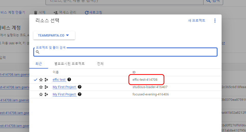Switch to the 별표표시된 프로젝트 tab
The height and width of the screenshot is (132, 246).
tap(69, 64)
